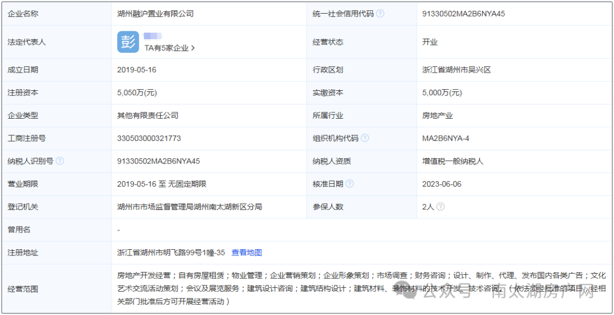Click chevron after TA有5家企业
This screenshot has height=315, width=614.
[x=193, y=48]
